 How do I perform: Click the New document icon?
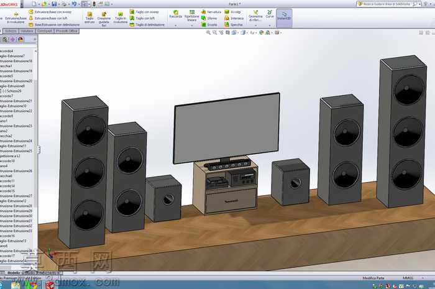(x=34, y=4)
